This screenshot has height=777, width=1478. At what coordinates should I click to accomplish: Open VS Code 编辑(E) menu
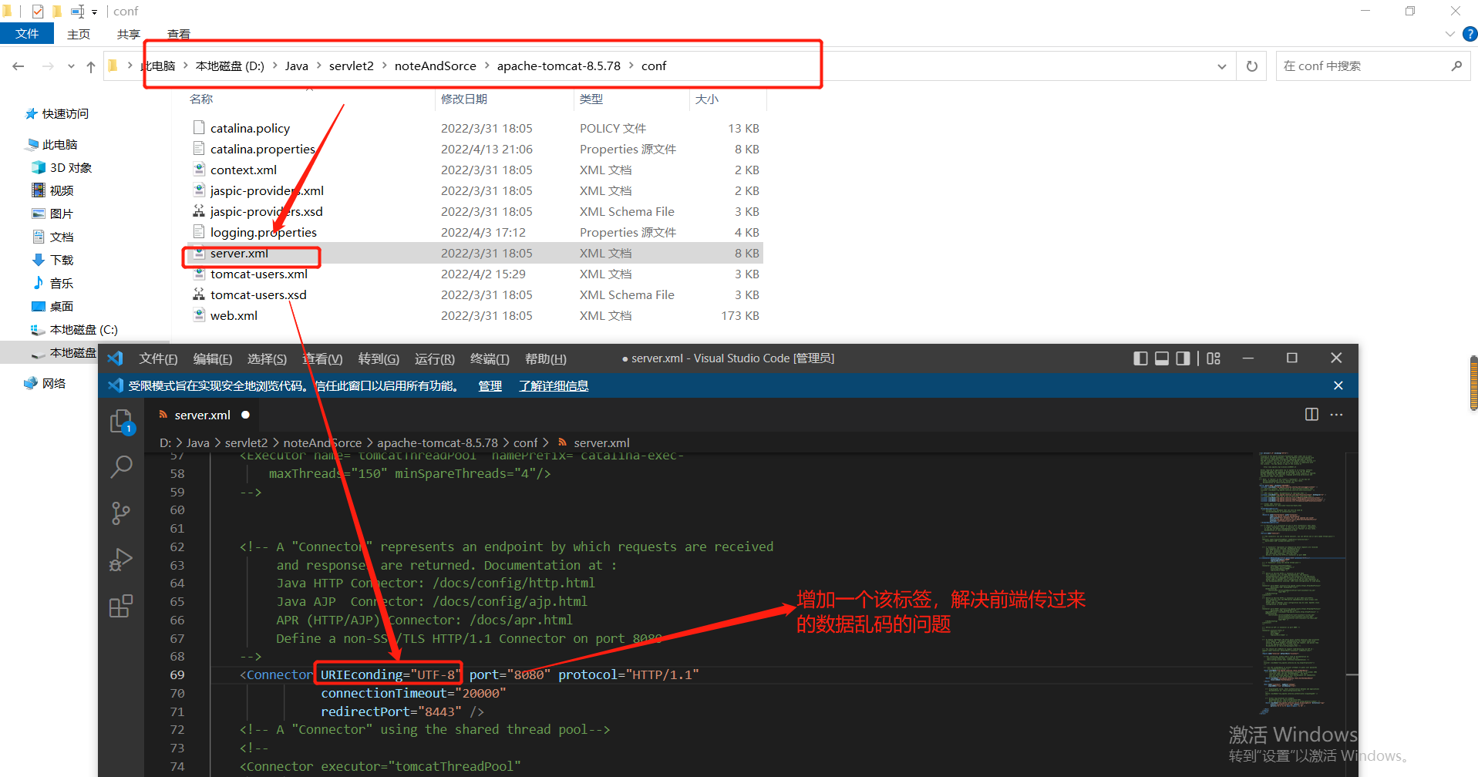click(x=212, y=358)
